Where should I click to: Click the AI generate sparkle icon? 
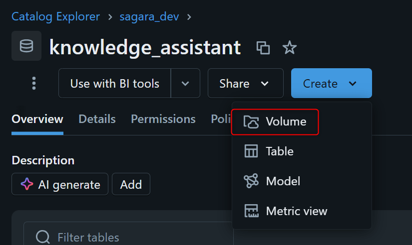[x=27, y=185]
